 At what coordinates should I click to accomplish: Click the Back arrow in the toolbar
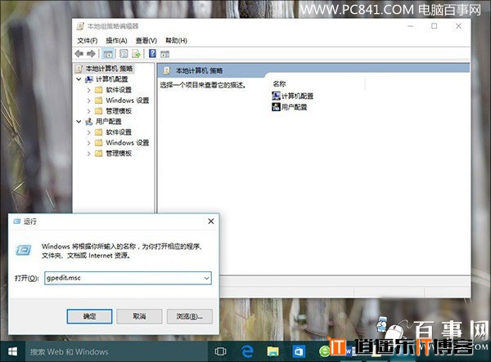pyautogui.click(x=79, y=54)
